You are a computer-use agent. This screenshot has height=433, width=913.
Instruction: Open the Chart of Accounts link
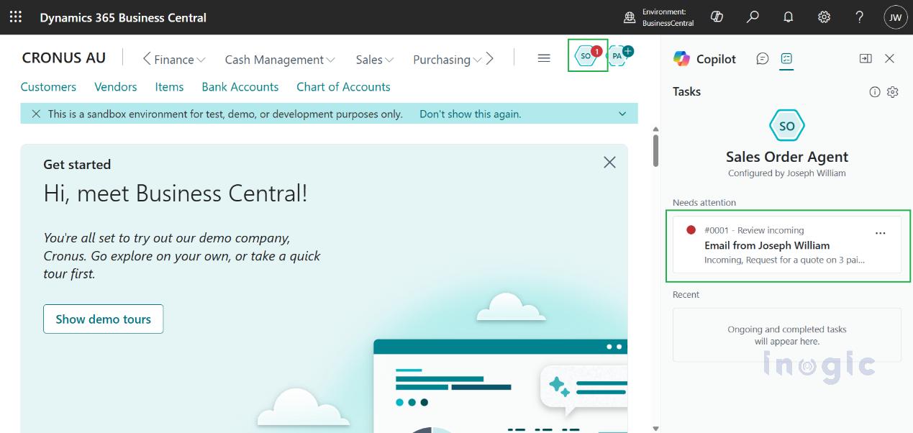[x=343, y=86]
